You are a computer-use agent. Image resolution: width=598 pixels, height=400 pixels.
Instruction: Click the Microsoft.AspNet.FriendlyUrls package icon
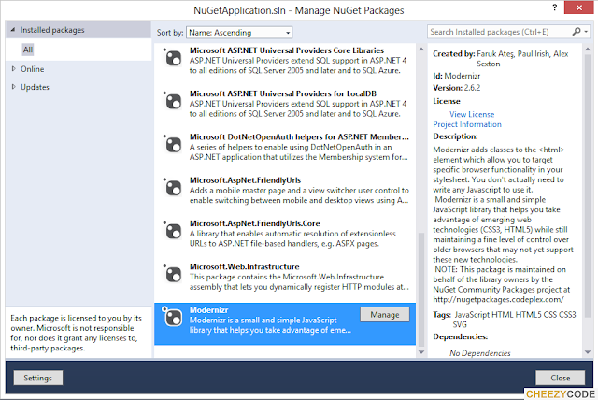tap(173, 188)
